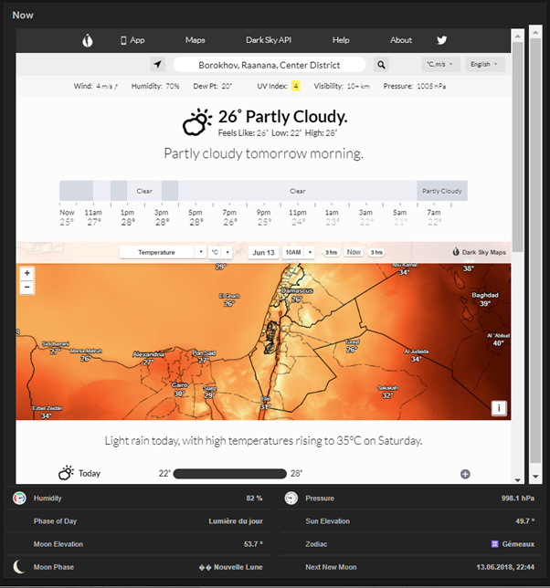Click the map info i button
Viewport: 550px width, 588px height.
click(x=499, y=408)
